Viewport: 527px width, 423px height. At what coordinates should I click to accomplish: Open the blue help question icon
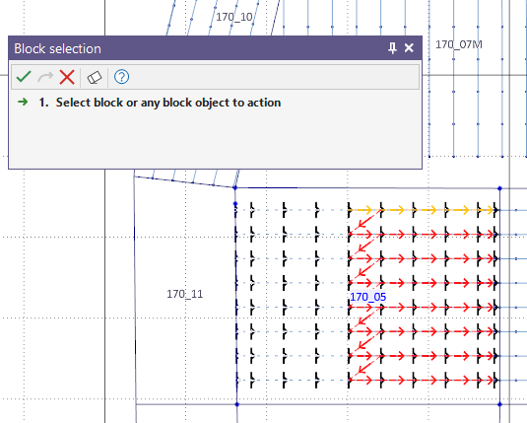(121, 77)
